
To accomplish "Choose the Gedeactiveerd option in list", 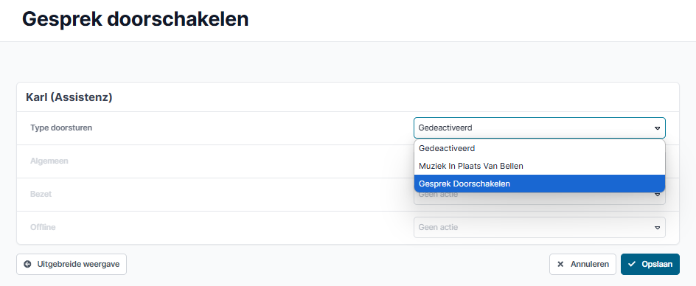I will coord(539,148).
